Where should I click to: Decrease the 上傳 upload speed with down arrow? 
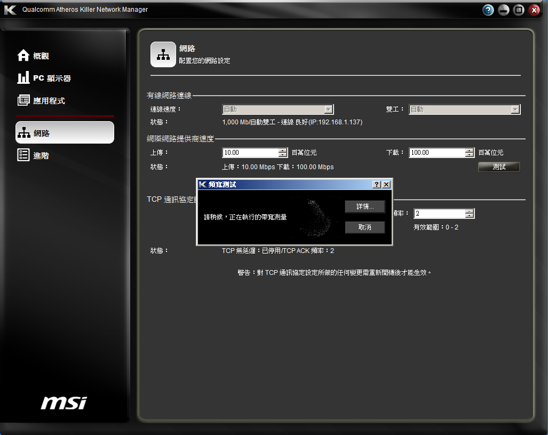point(283,155)
